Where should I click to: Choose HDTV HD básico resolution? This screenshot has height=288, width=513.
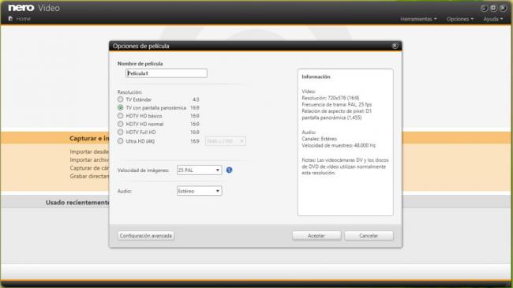pos(121,115)
